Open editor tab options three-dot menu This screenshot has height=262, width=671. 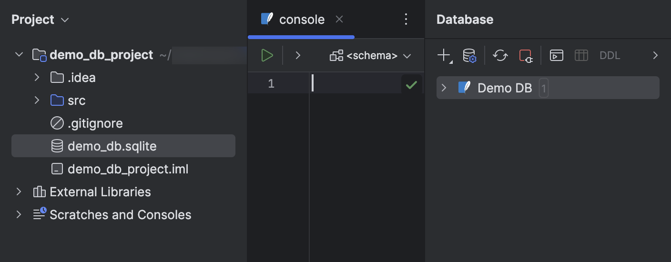(406, 20)
